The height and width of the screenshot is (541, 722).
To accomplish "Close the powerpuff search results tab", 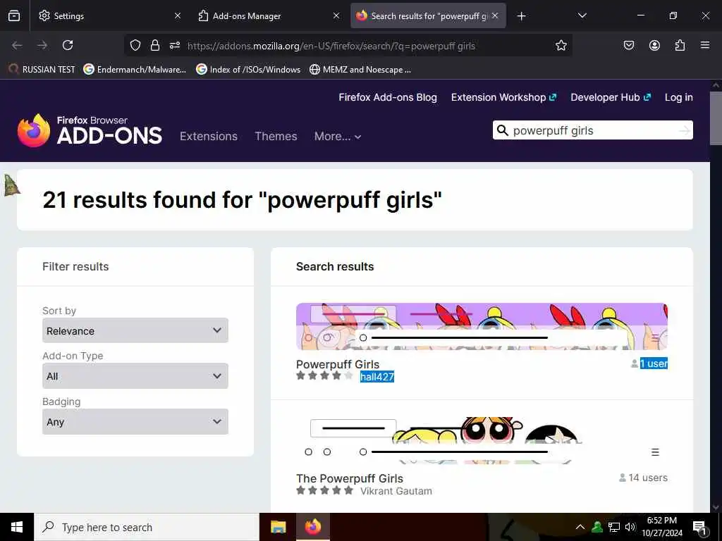I will click(495, 15).
